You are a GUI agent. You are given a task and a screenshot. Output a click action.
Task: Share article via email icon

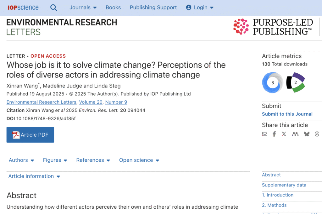point(264,134)
